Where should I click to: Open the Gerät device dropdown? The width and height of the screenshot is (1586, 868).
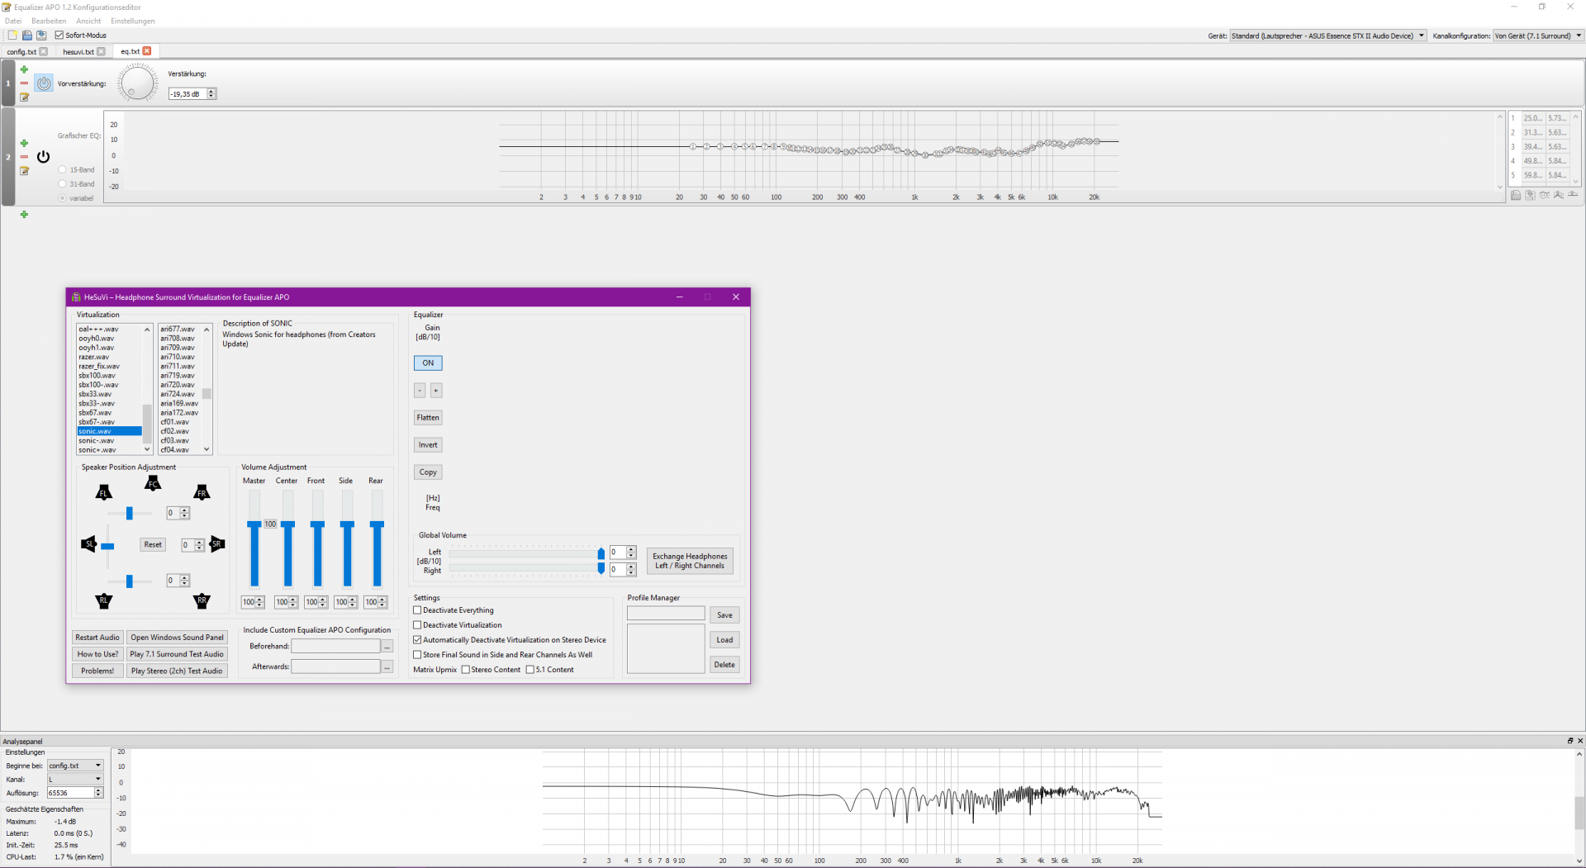tap(1328, 36)
